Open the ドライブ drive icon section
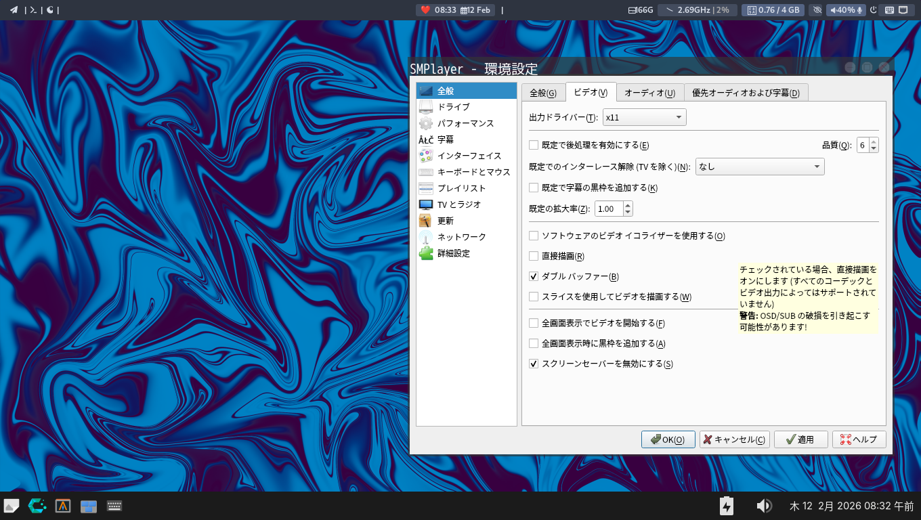 [x=426, y=107]
